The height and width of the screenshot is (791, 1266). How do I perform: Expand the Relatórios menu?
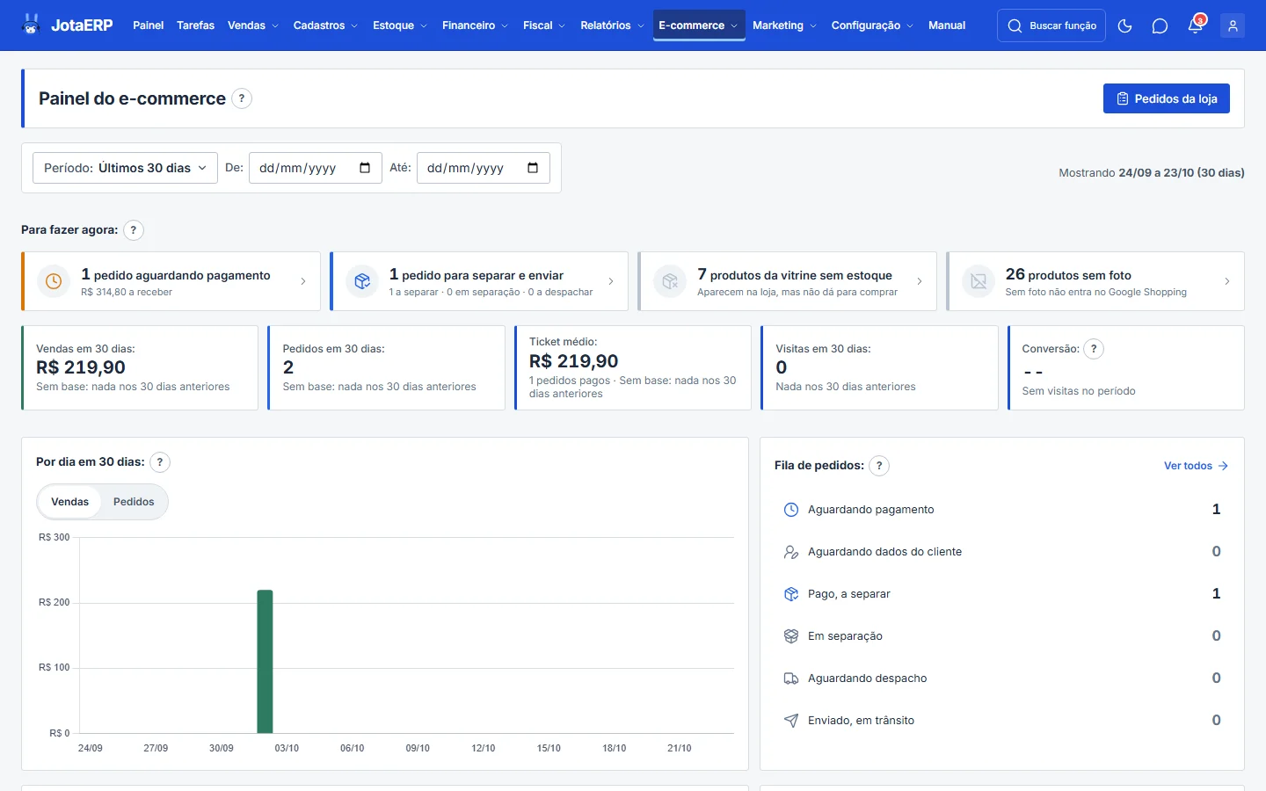coord(612,25)
